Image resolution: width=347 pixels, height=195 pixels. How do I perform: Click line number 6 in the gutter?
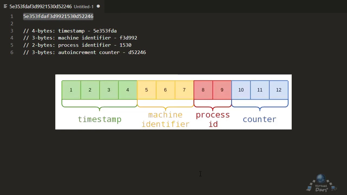[12, 52]
